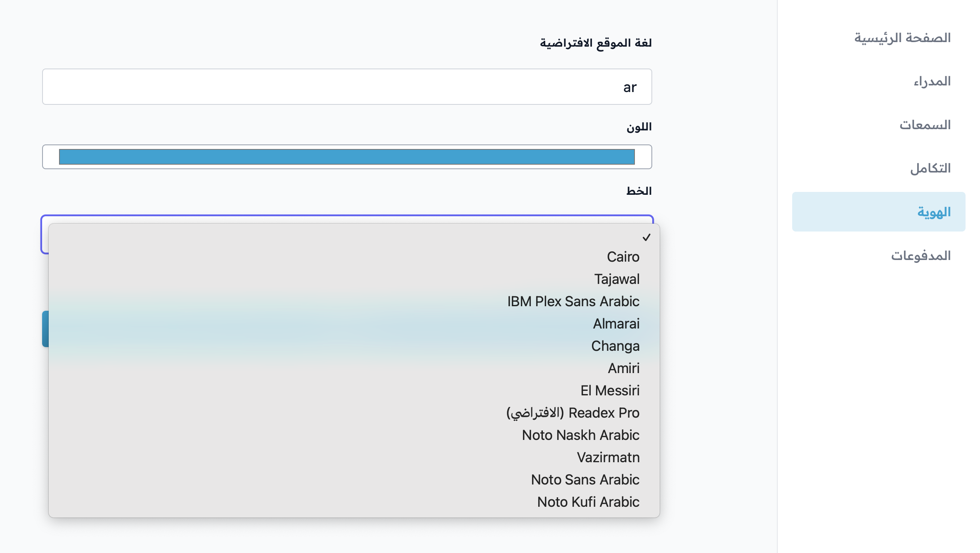This screenshot has width=980, height=553.
Task: Select Almarai in the dropdown
Action: pyautogui.click(x=354, y=324)
